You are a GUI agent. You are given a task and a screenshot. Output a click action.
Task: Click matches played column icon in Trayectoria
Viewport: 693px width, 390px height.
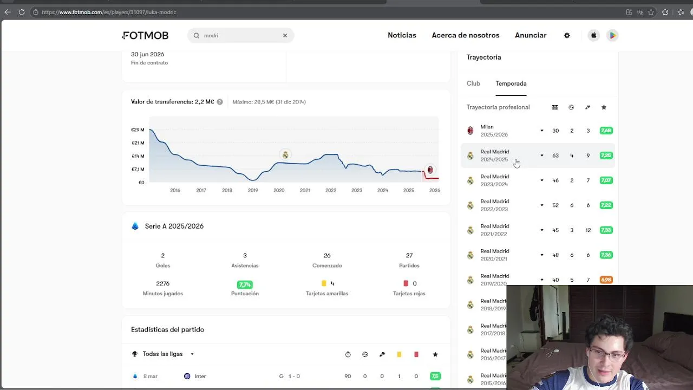coord(555,107)
